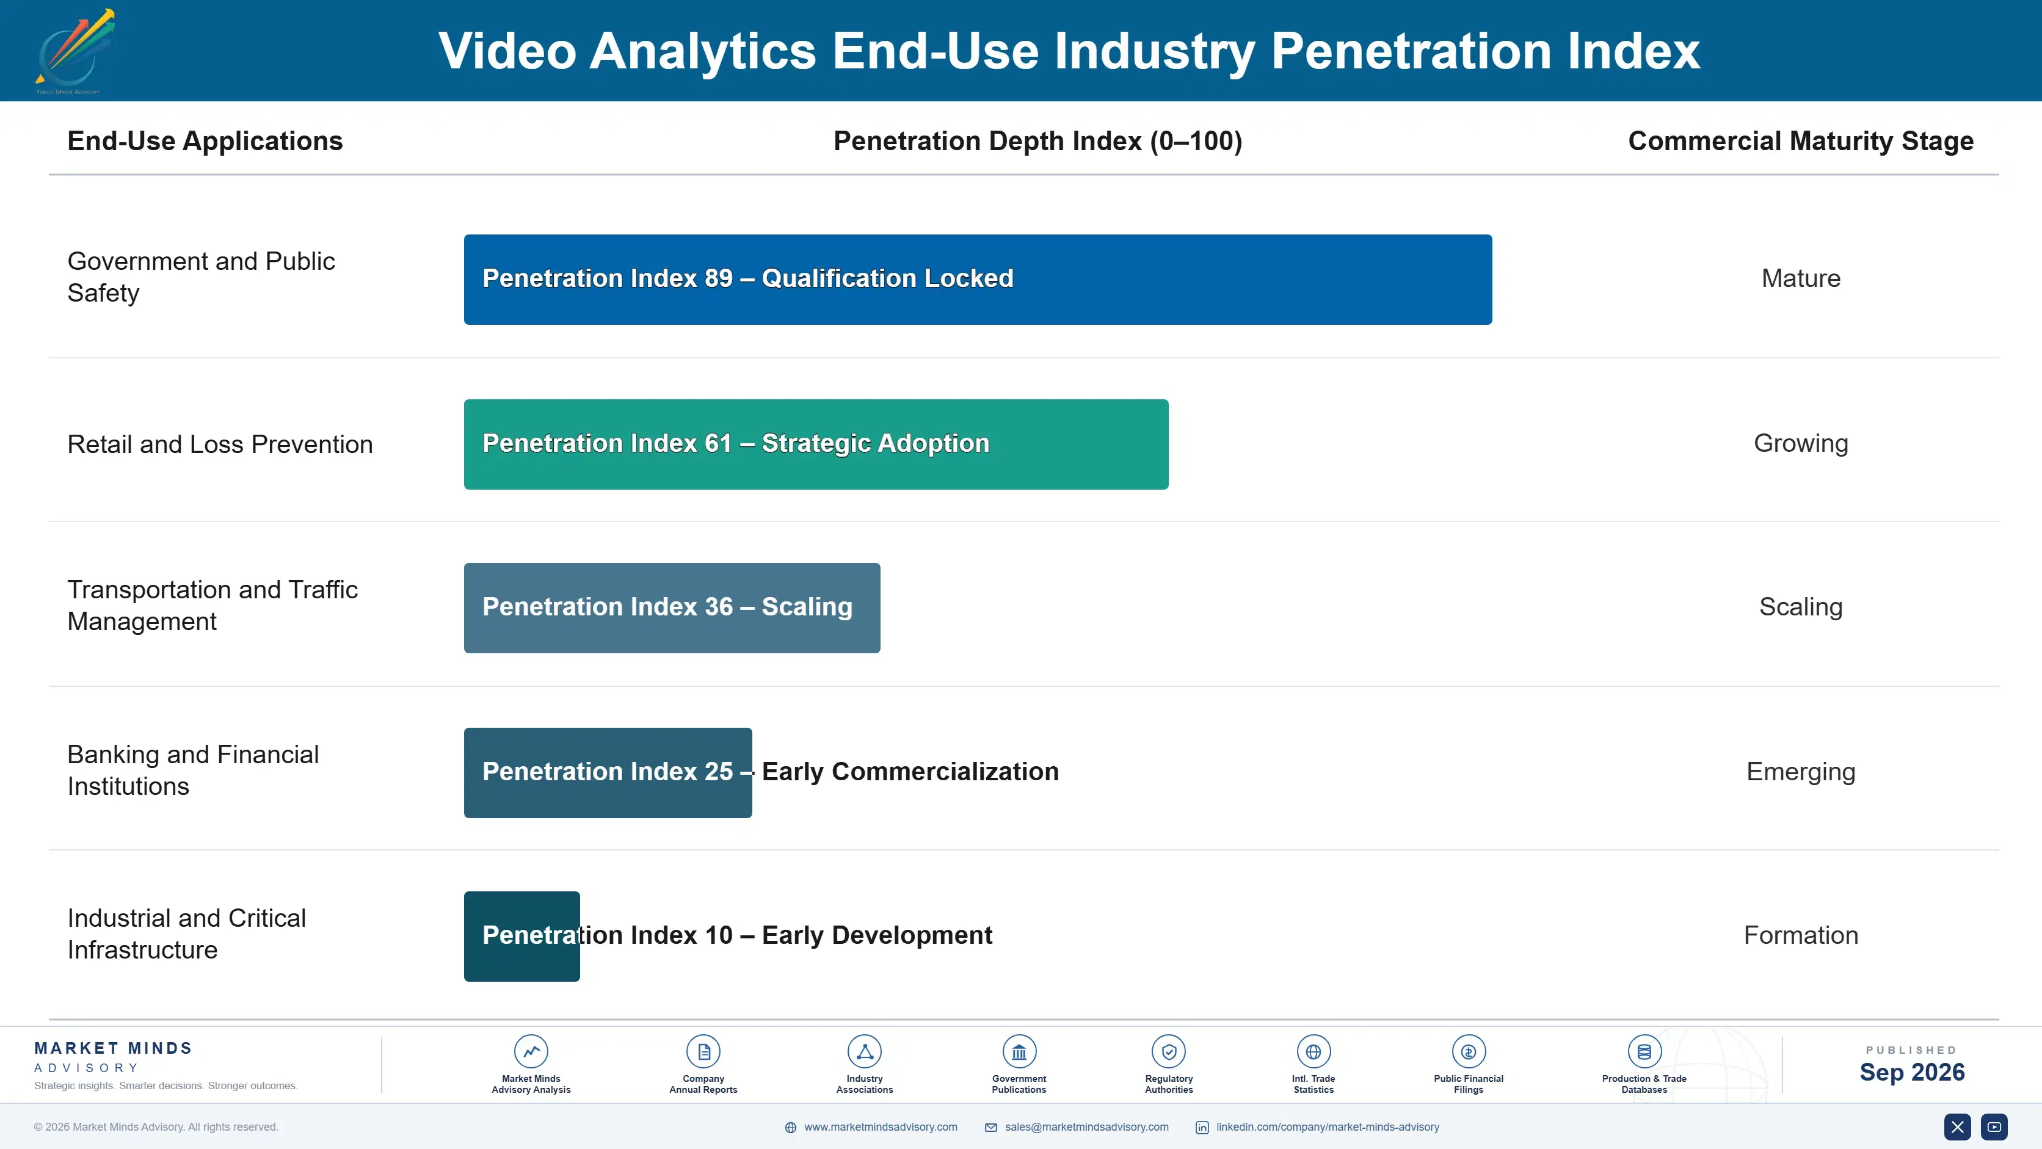
Task: Click sales@marketmindsadvisory.com email link
Action: click(1087, 1127)
